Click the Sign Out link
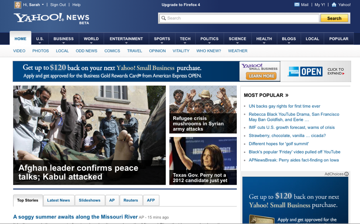 pyautogui.click(x=58, y=5)
